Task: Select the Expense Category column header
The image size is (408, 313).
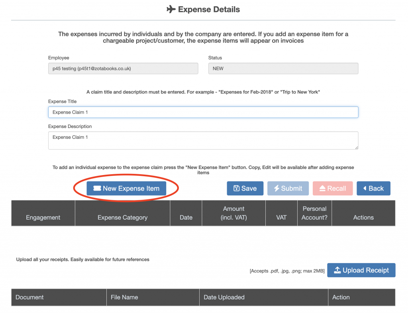Action: [122, 217]
